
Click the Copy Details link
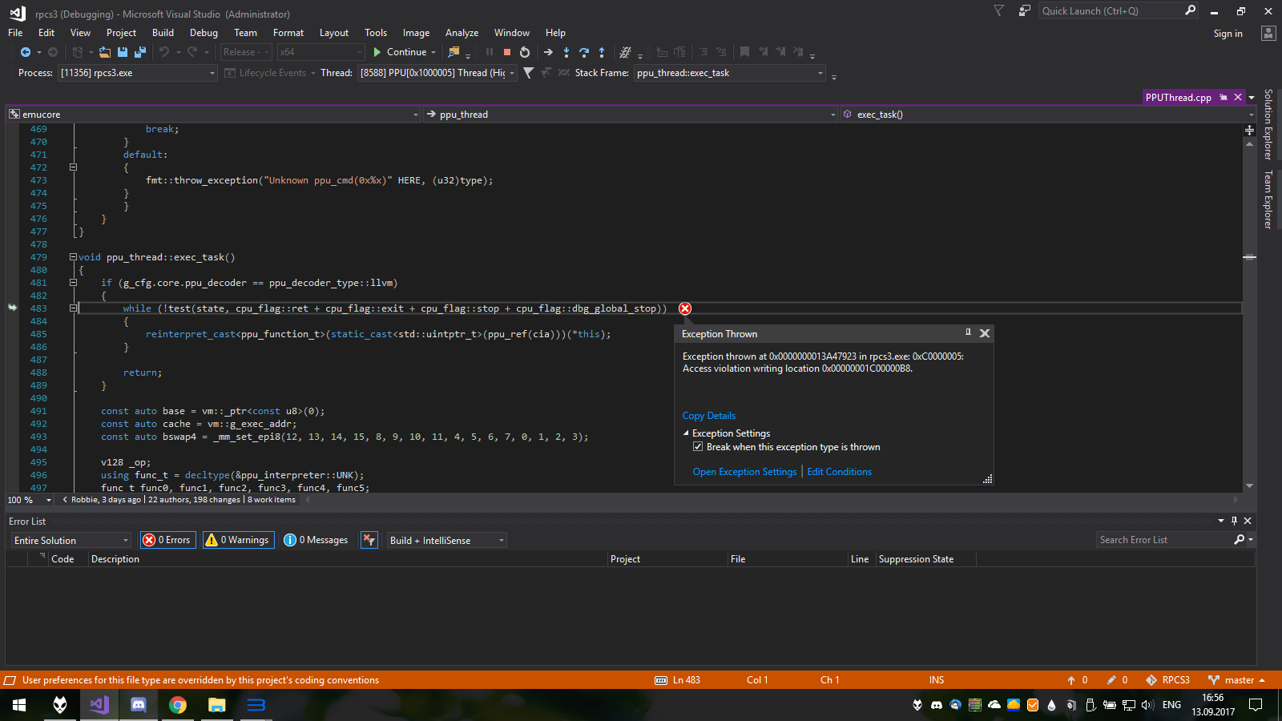pyautogui.click(x=708, y=415)
